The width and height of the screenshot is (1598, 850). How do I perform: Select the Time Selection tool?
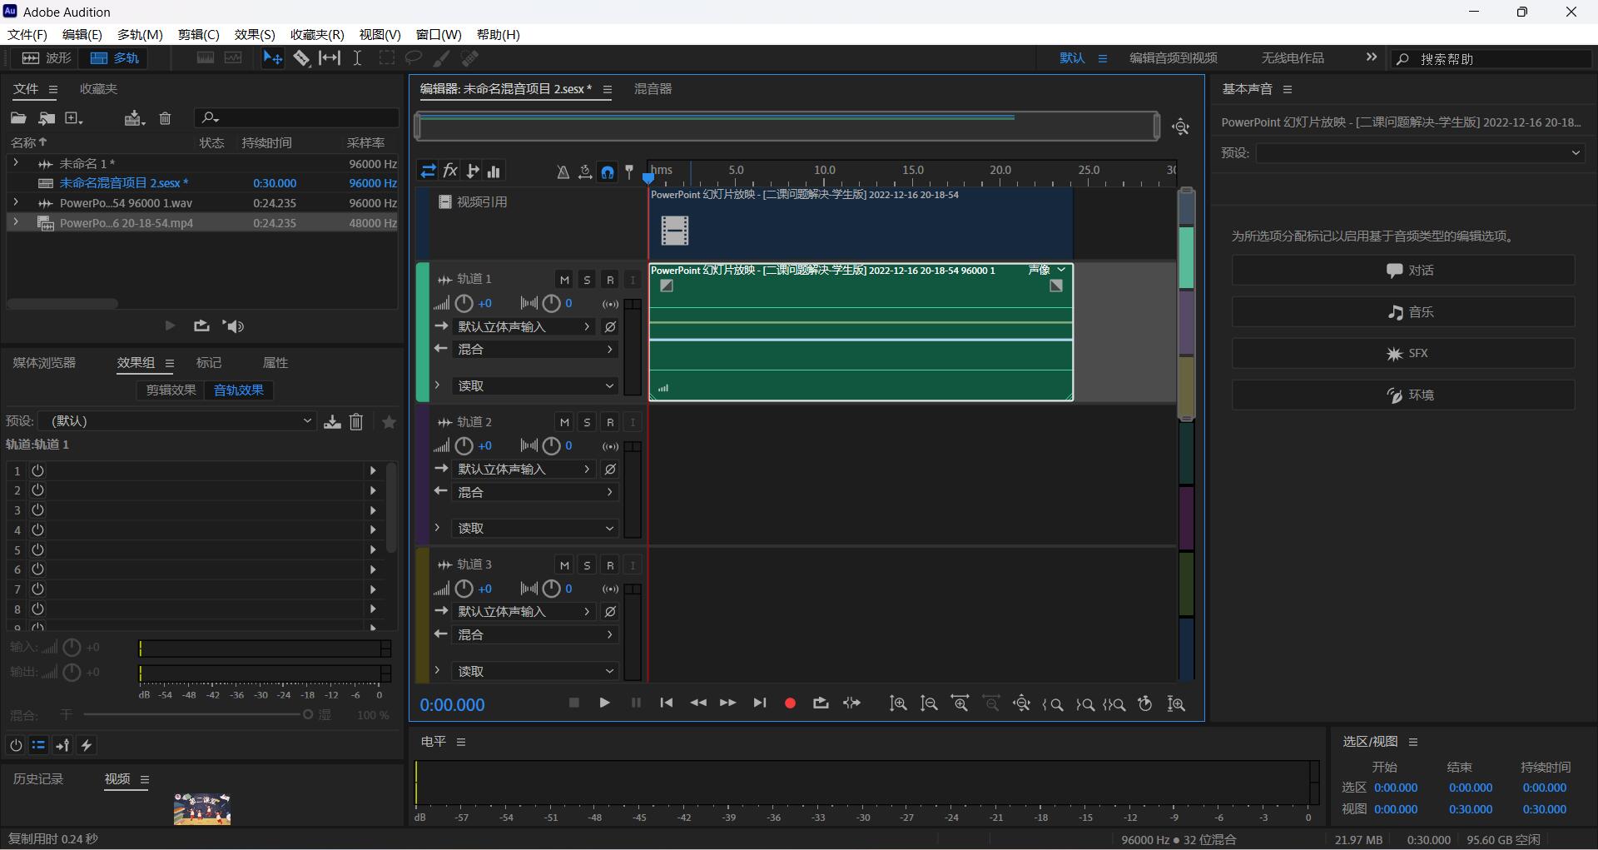pos(357,58)
